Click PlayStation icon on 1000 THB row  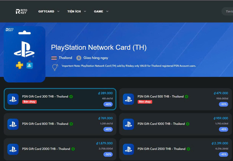point(128,124)
